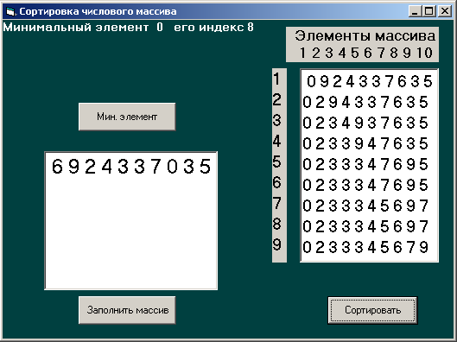Image resolution: width=457 pixels, height=342 pixels.
Task: Click the 'Мин. элемент' button
Action: (x=127, y=117)
